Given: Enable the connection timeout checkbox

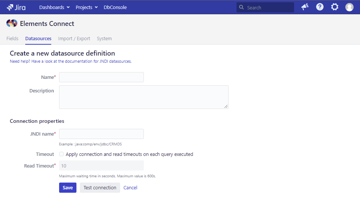Looking at the screenshot, I should coord(61,154).
